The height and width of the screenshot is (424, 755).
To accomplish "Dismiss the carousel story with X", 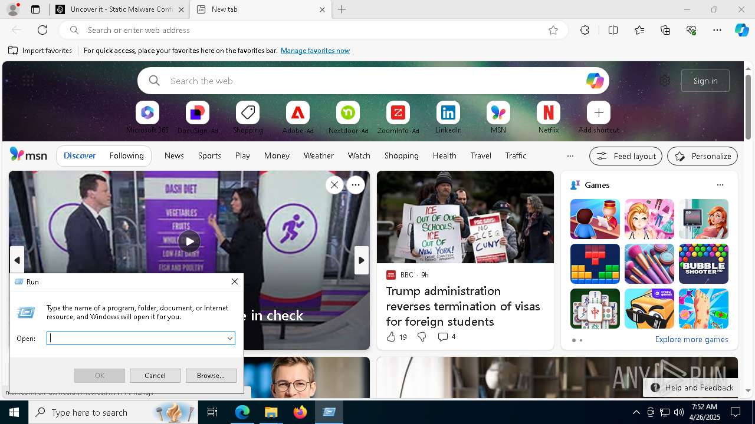I will coord(334,185).
